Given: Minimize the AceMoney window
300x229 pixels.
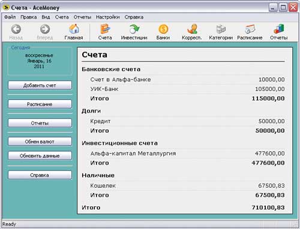Looking at the screenshot, I should click(273, 8).
